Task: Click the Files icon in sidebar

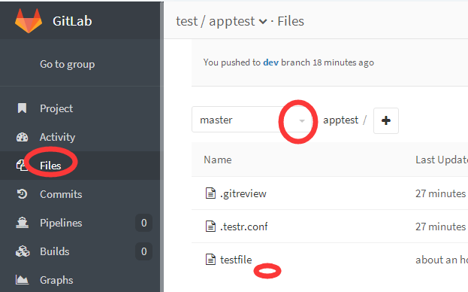Action: pos(21,166)
